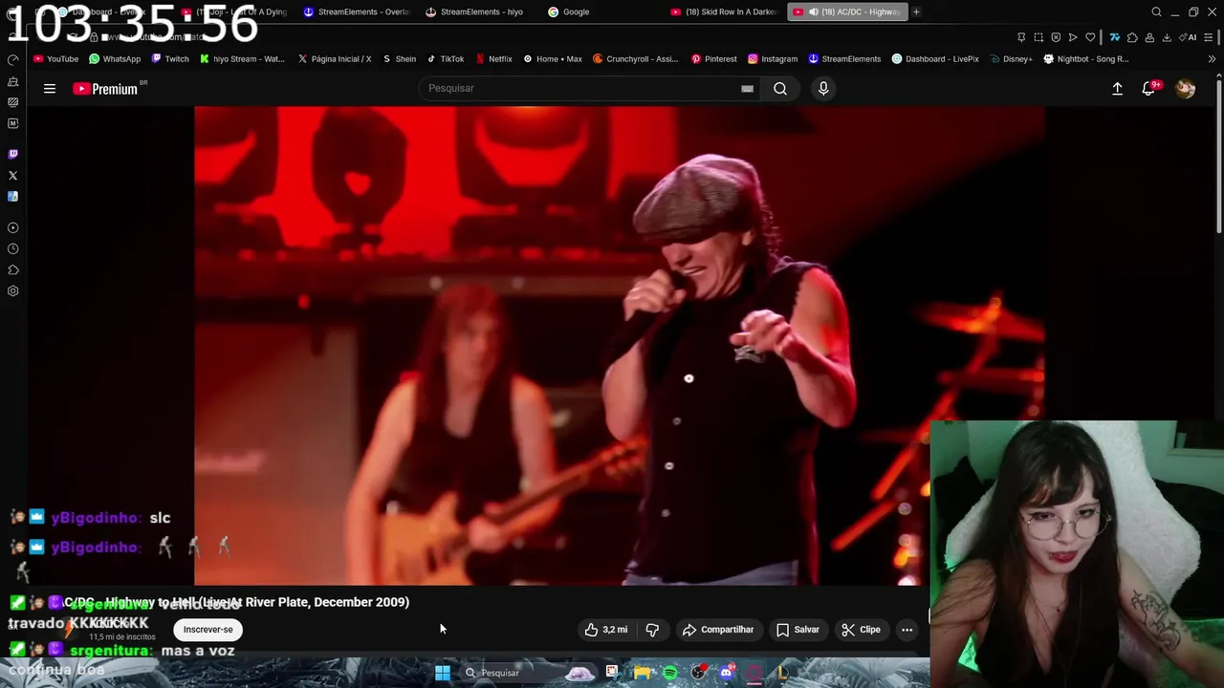Subscribe using Inscrever-se button
This screenshot has width=1224, height=688.
pos(208,630)
